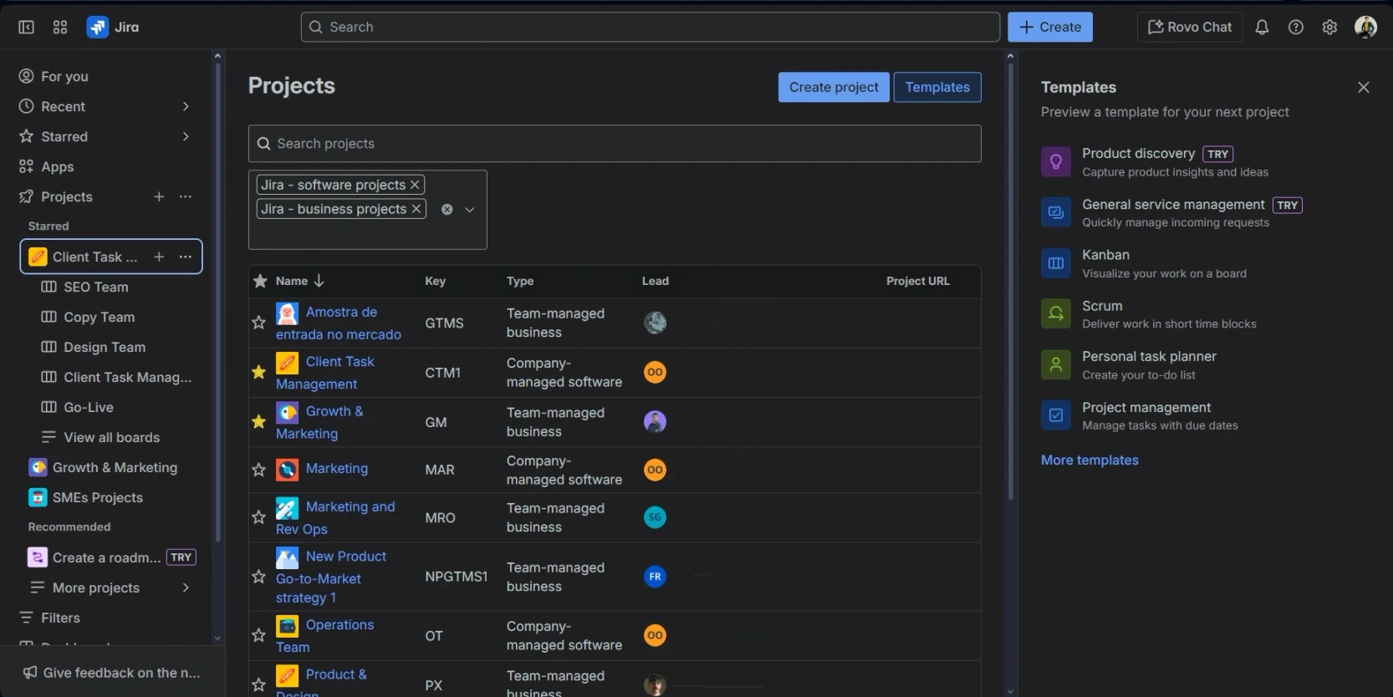1393x697 pixels.
Task: Click Give feedback on the new navigation
Action: click(112, 673)
